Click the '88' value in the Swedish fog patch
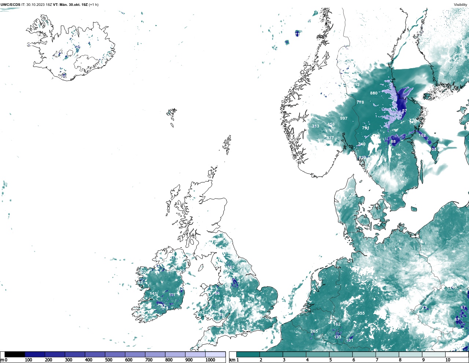The height and width of the screenshot is (363, 469). click(393, 141)
